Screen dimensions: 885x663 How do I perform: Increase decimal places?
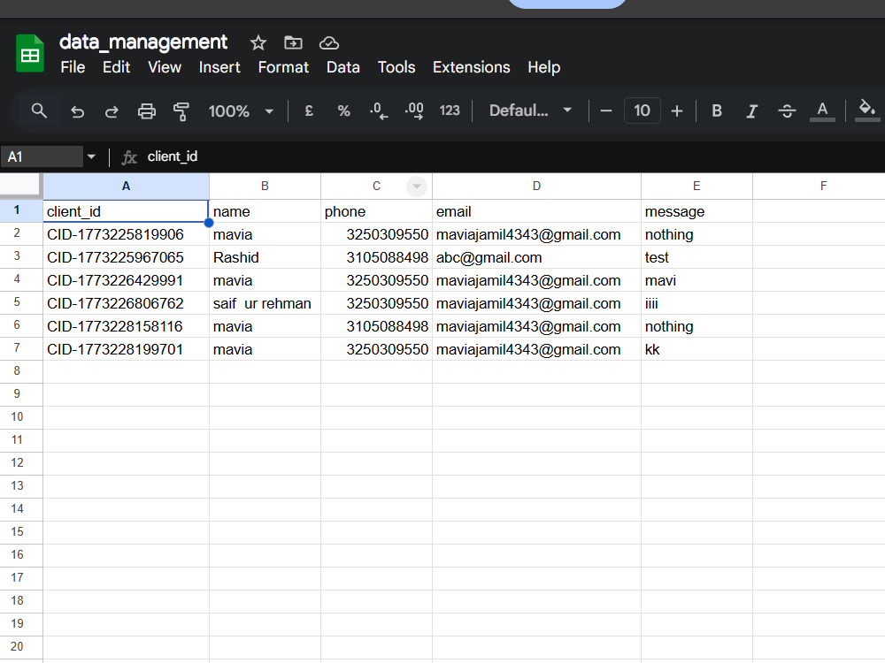pyautogui.click(x=414, y=111)
